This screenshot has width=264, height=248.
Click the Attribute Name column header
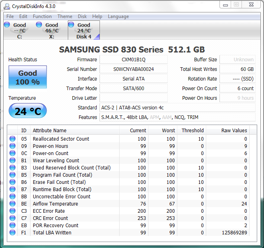[x=50, y=130]
